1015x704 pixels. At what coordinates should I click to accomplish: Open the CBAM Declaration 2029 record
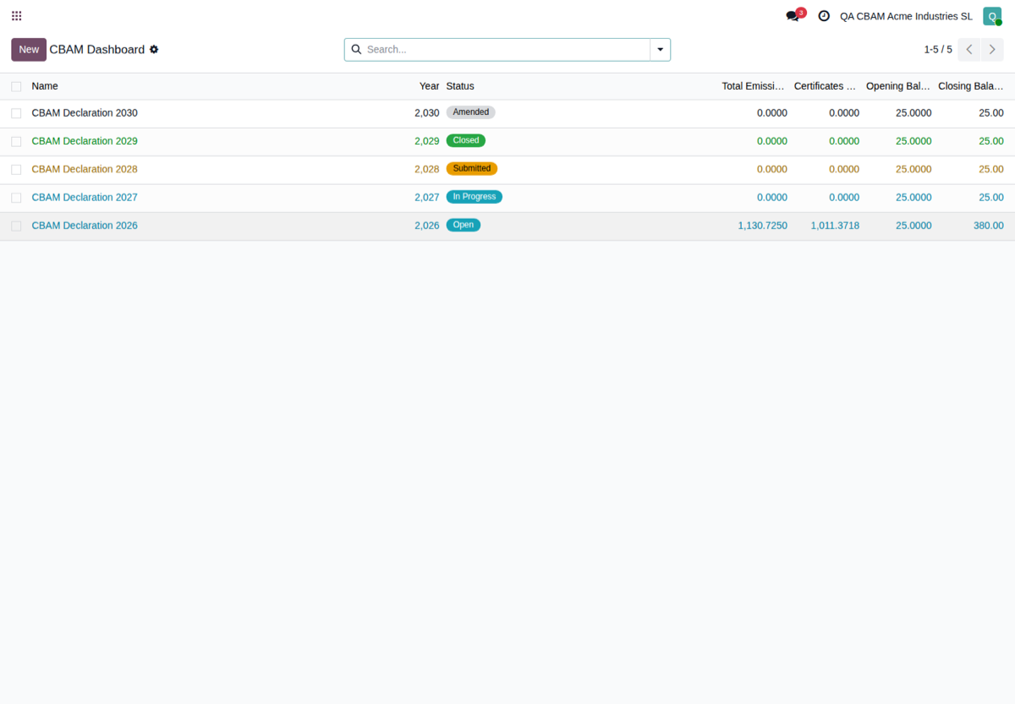point(85,141)
